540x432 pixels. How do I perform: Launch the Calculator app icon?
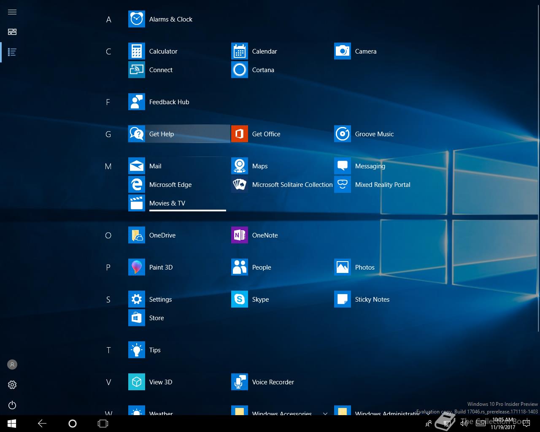[x=137, y=51]
